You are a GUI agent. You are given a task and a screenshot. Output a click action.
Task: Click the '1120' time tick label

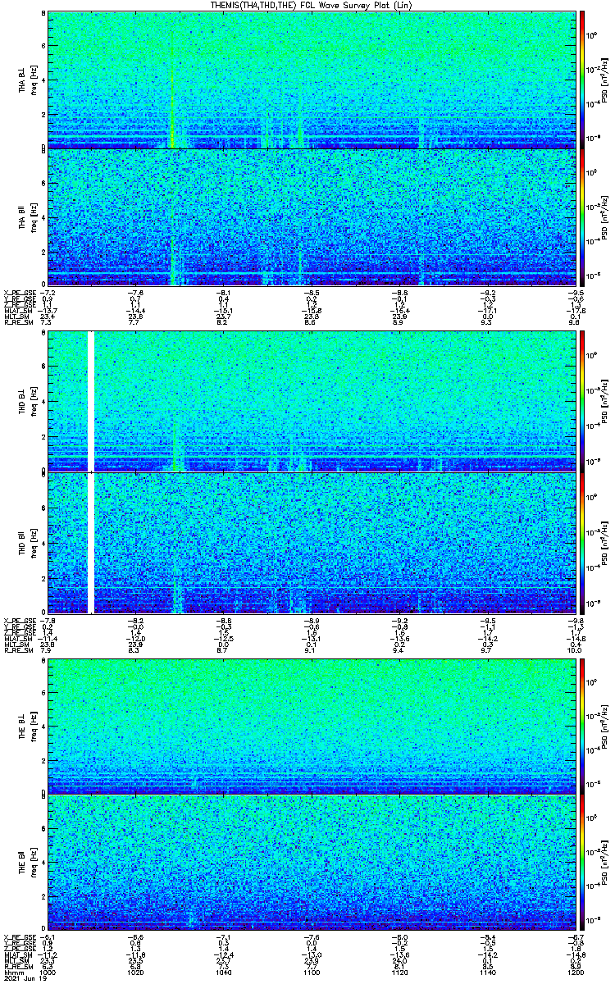coord(399,973)
